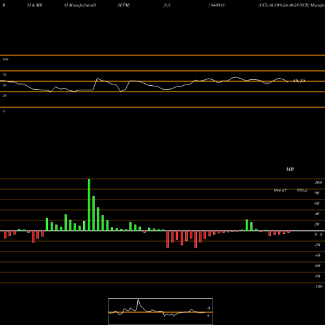The width and height of the screenshot is (325, 325).
Task: Click MR axis label -20
Action: (x=317, y=245)
